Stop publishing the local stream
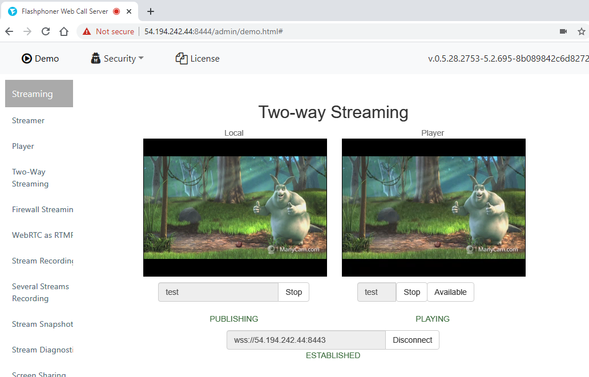Image resolution: width=589 pixels, height=377 pixels. (293, 292)
